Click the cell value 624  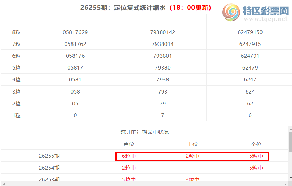[x=250, y=91]
